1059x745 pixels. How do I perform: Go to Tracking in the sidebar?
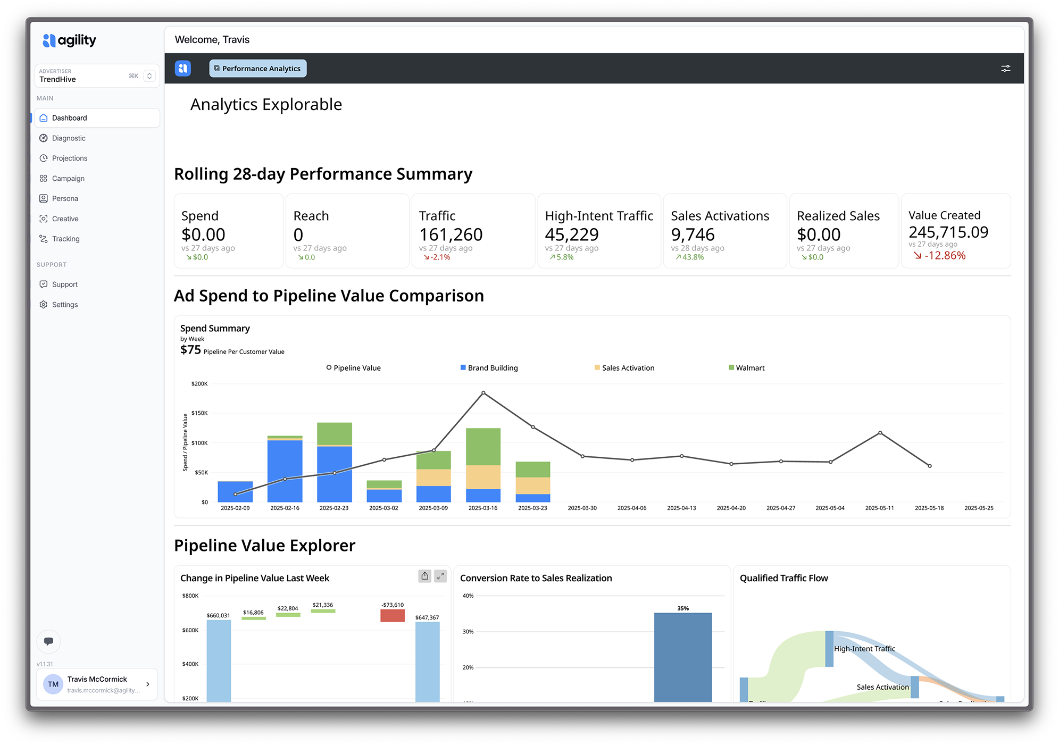65,239
